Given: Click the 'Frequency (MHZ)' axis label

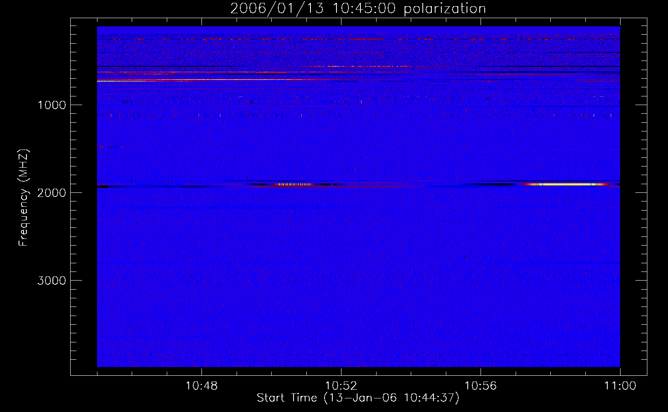Looking at the screenshot, I should (24, 198).
